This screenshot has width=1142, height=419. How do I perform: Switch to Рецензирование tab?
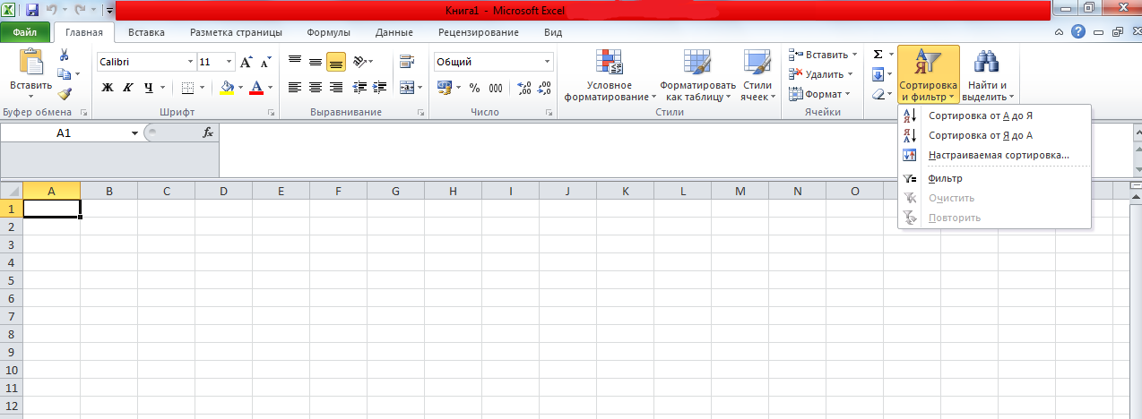[479, 32]
